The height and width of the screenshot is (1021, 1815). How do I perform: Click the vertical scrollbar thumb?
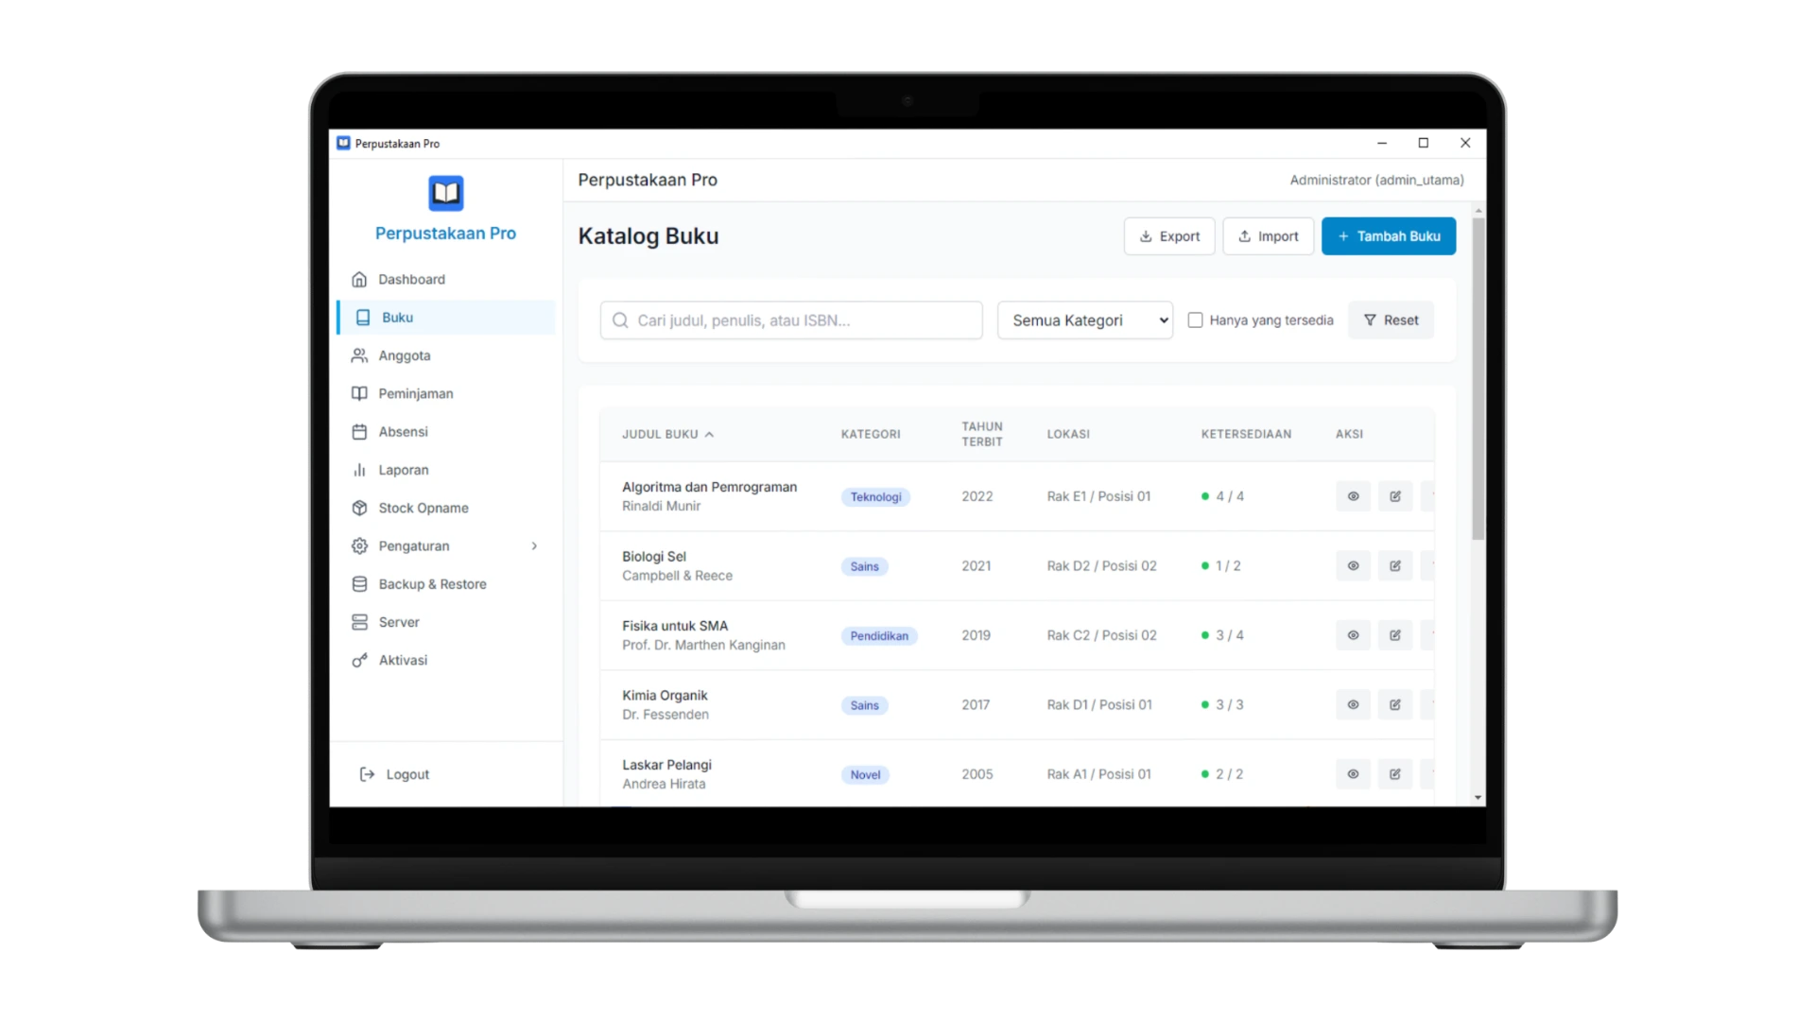pyautogui.click(x=1478, y=378)
